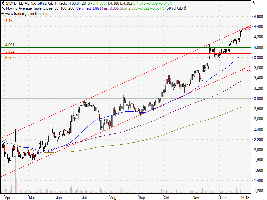Click the moving average line icon
Screen dimensions: 267x200
(3, 8)
